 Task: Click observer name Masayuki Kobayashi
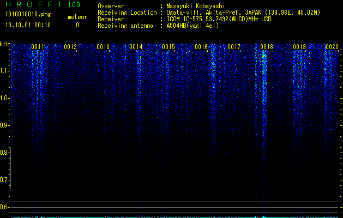pyautogui.click(x=195, y=6)
